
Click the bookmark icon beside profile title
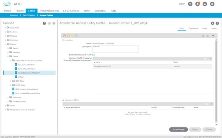[x=212, y=23]
